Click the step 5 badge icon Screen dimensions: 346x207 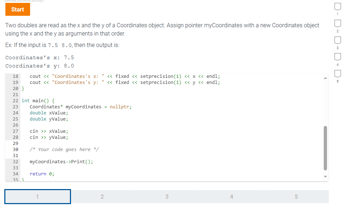click(337, 74)
